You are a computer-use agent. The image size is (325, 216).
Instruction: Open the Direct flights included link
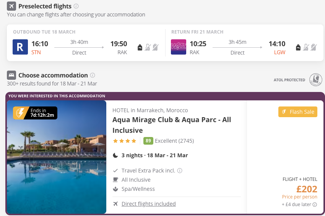(149, 204)
